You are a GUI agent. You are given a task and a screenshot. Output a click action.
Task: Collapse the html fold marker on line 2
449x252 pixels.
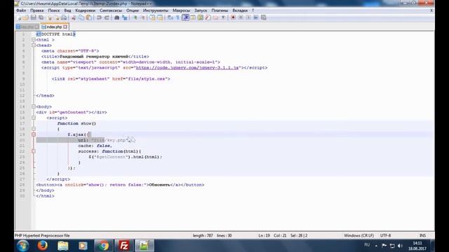click(x=34, y=40)
